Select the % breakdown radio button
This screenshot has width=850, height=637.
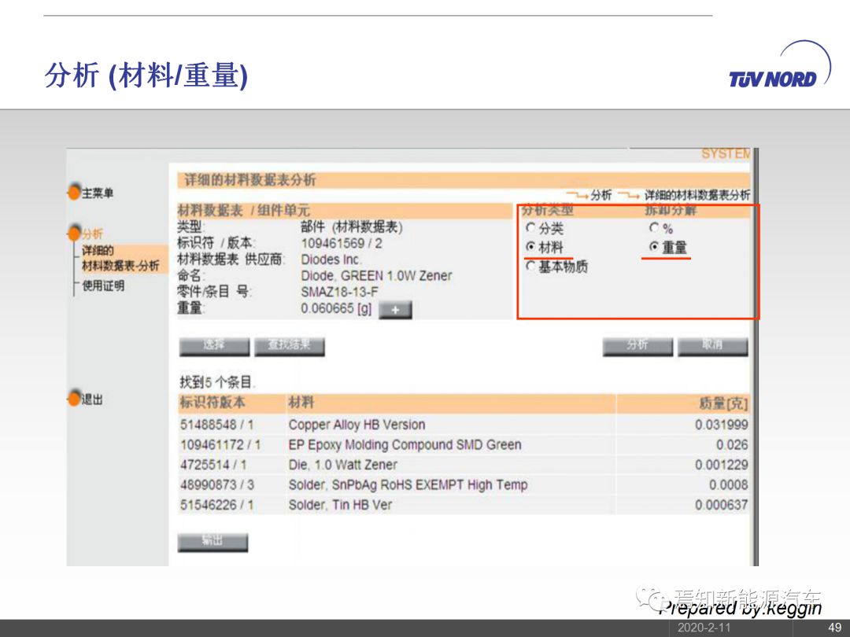click(653, 228)
